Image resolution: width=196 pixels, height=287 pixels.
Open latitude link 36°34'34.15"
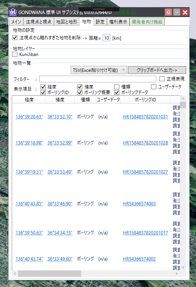60,233
